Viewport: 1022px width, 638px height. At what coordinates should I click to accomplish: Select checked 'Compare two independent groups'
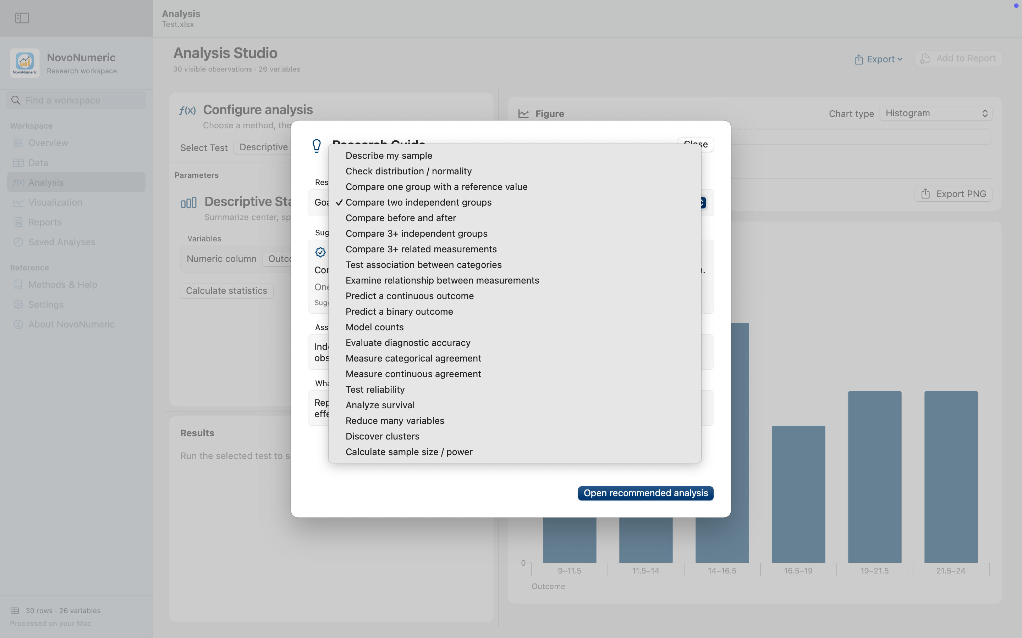tap(515, 202)
